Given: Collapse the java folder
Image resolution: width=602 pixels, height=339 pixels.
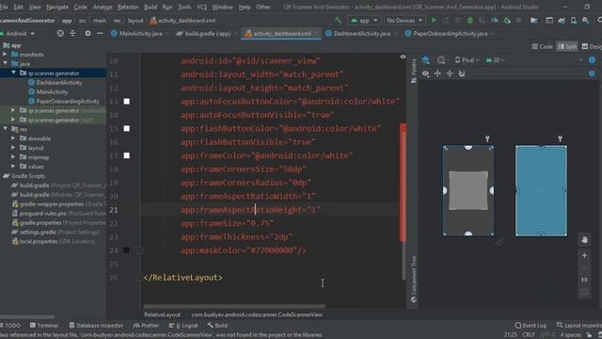Looking at the screenshot, I should coord(5,63).
